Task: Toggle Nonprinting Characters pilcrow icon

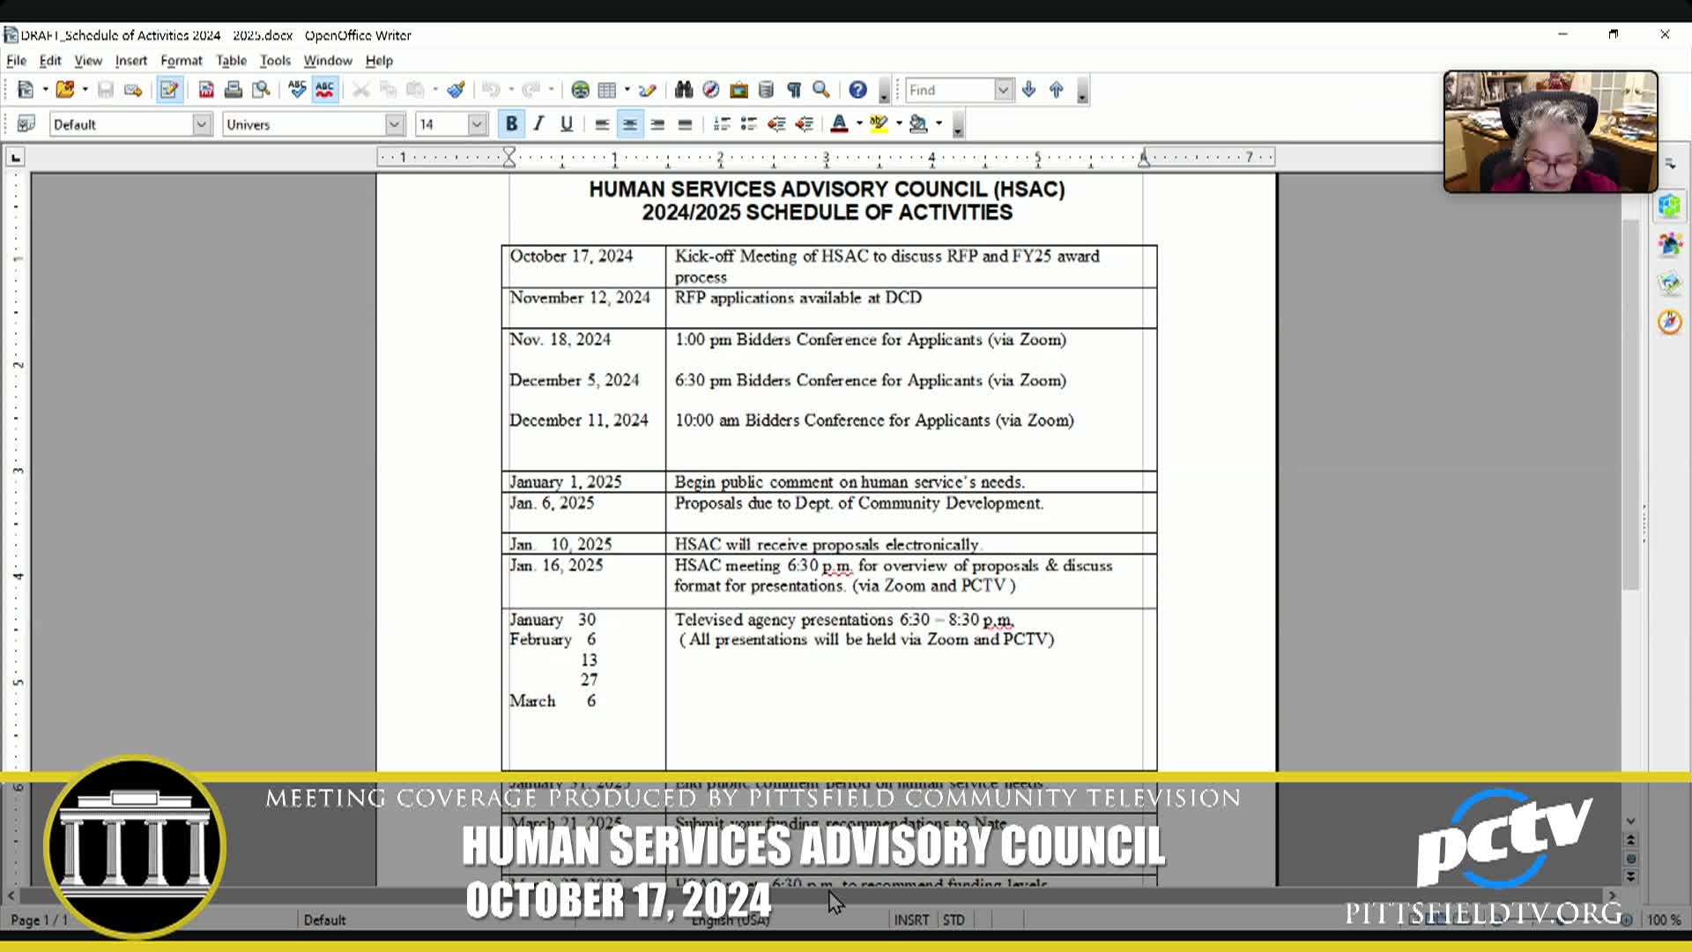Action: 794,90
